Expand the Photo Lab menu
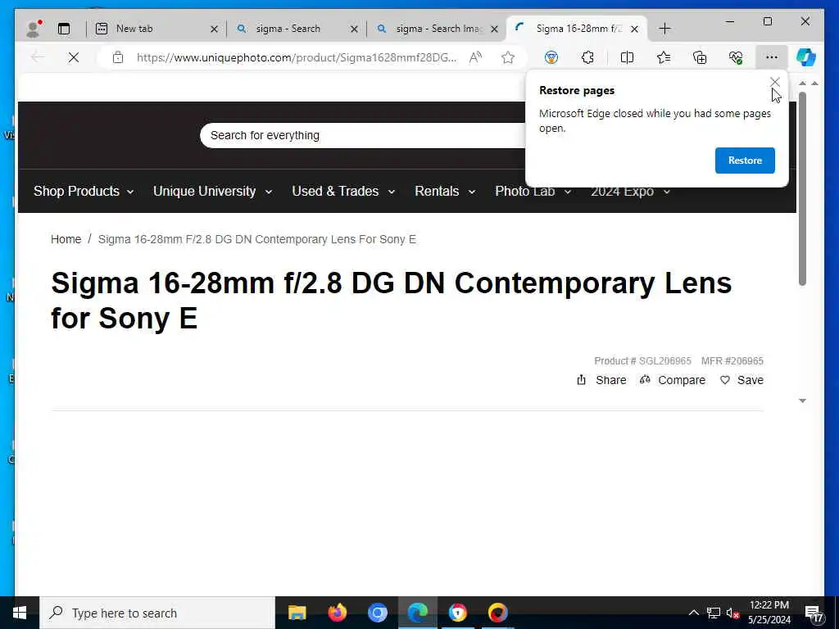 pos(533,192)
